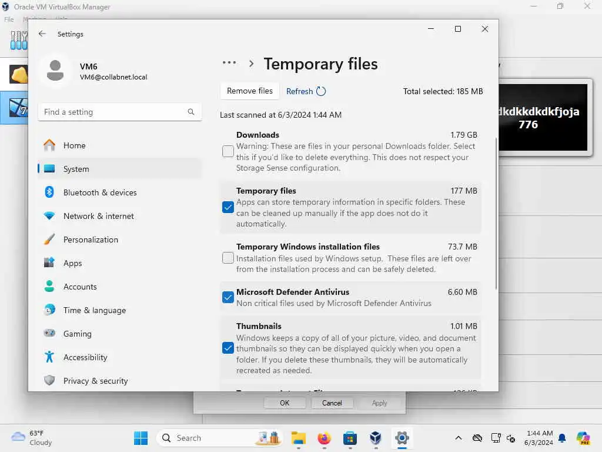Image resolution: width=602 pixels, height=452 pixels.
Task: Click the Accounts person icon in sidebar
Action: click(x=49, y=286)
